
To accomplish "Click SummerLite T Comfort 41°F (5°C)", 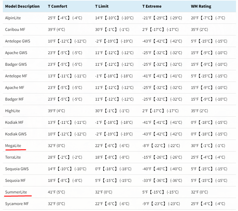I will tap(56, 192).
